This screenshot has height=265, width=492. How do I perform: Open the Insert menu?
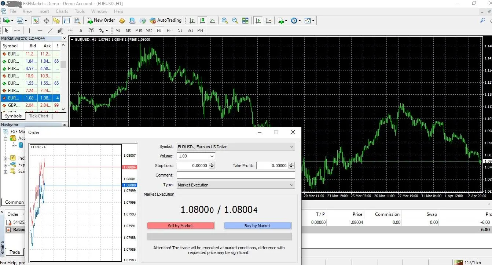pos(44,11)
